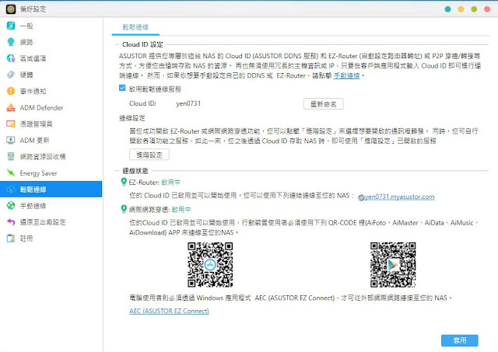Click the Cloud ID value yen0731

tap(188, 103)
